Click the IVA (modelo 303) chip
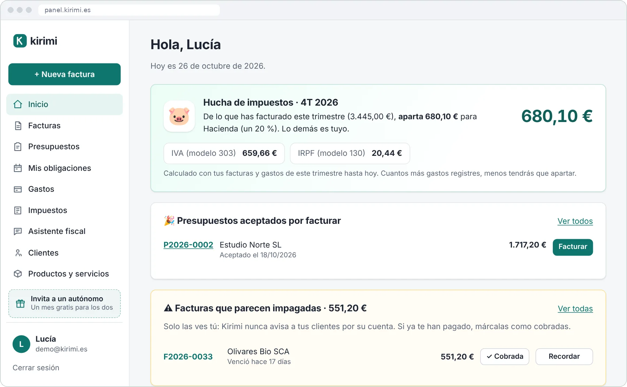Viewport: 627px width, 387px height. (x=224, y=153)
